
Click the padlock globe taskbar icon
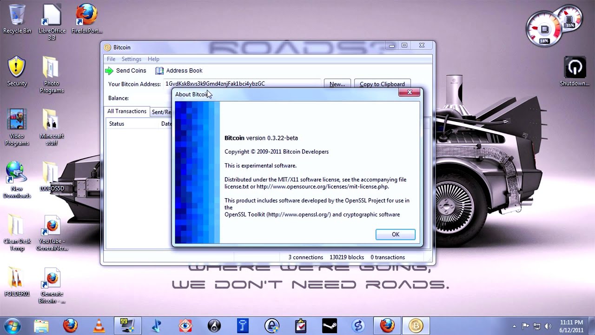(x=272, y=326)
